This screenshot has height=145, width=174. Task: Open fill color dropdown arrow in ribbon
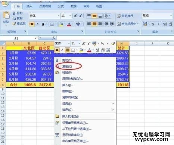coord(65,24)
